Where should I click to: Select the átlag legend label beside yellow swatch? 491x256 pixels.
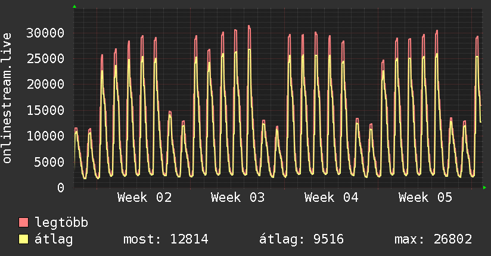click(54, 239)
